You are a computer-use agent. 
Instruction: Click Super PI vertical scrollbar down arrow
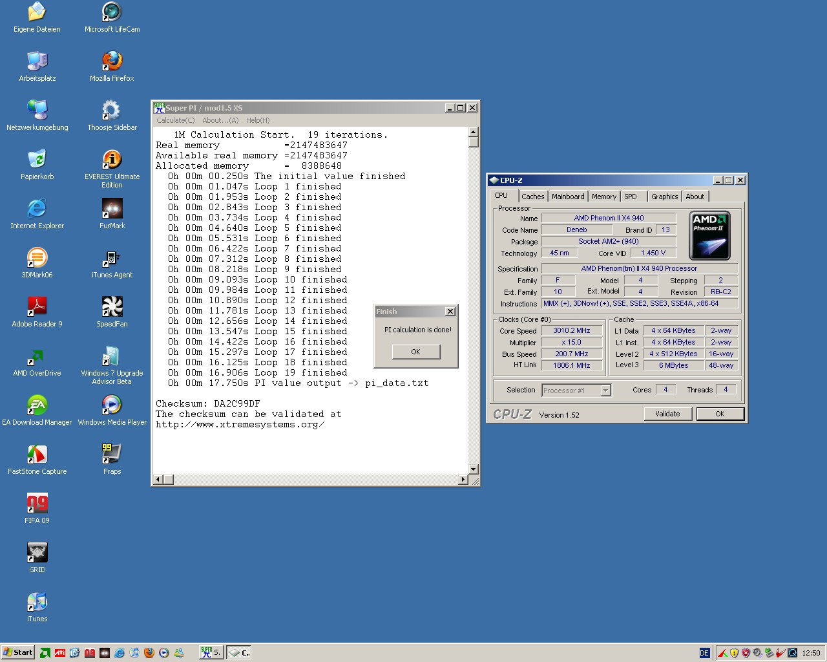[x=474, y=469]
